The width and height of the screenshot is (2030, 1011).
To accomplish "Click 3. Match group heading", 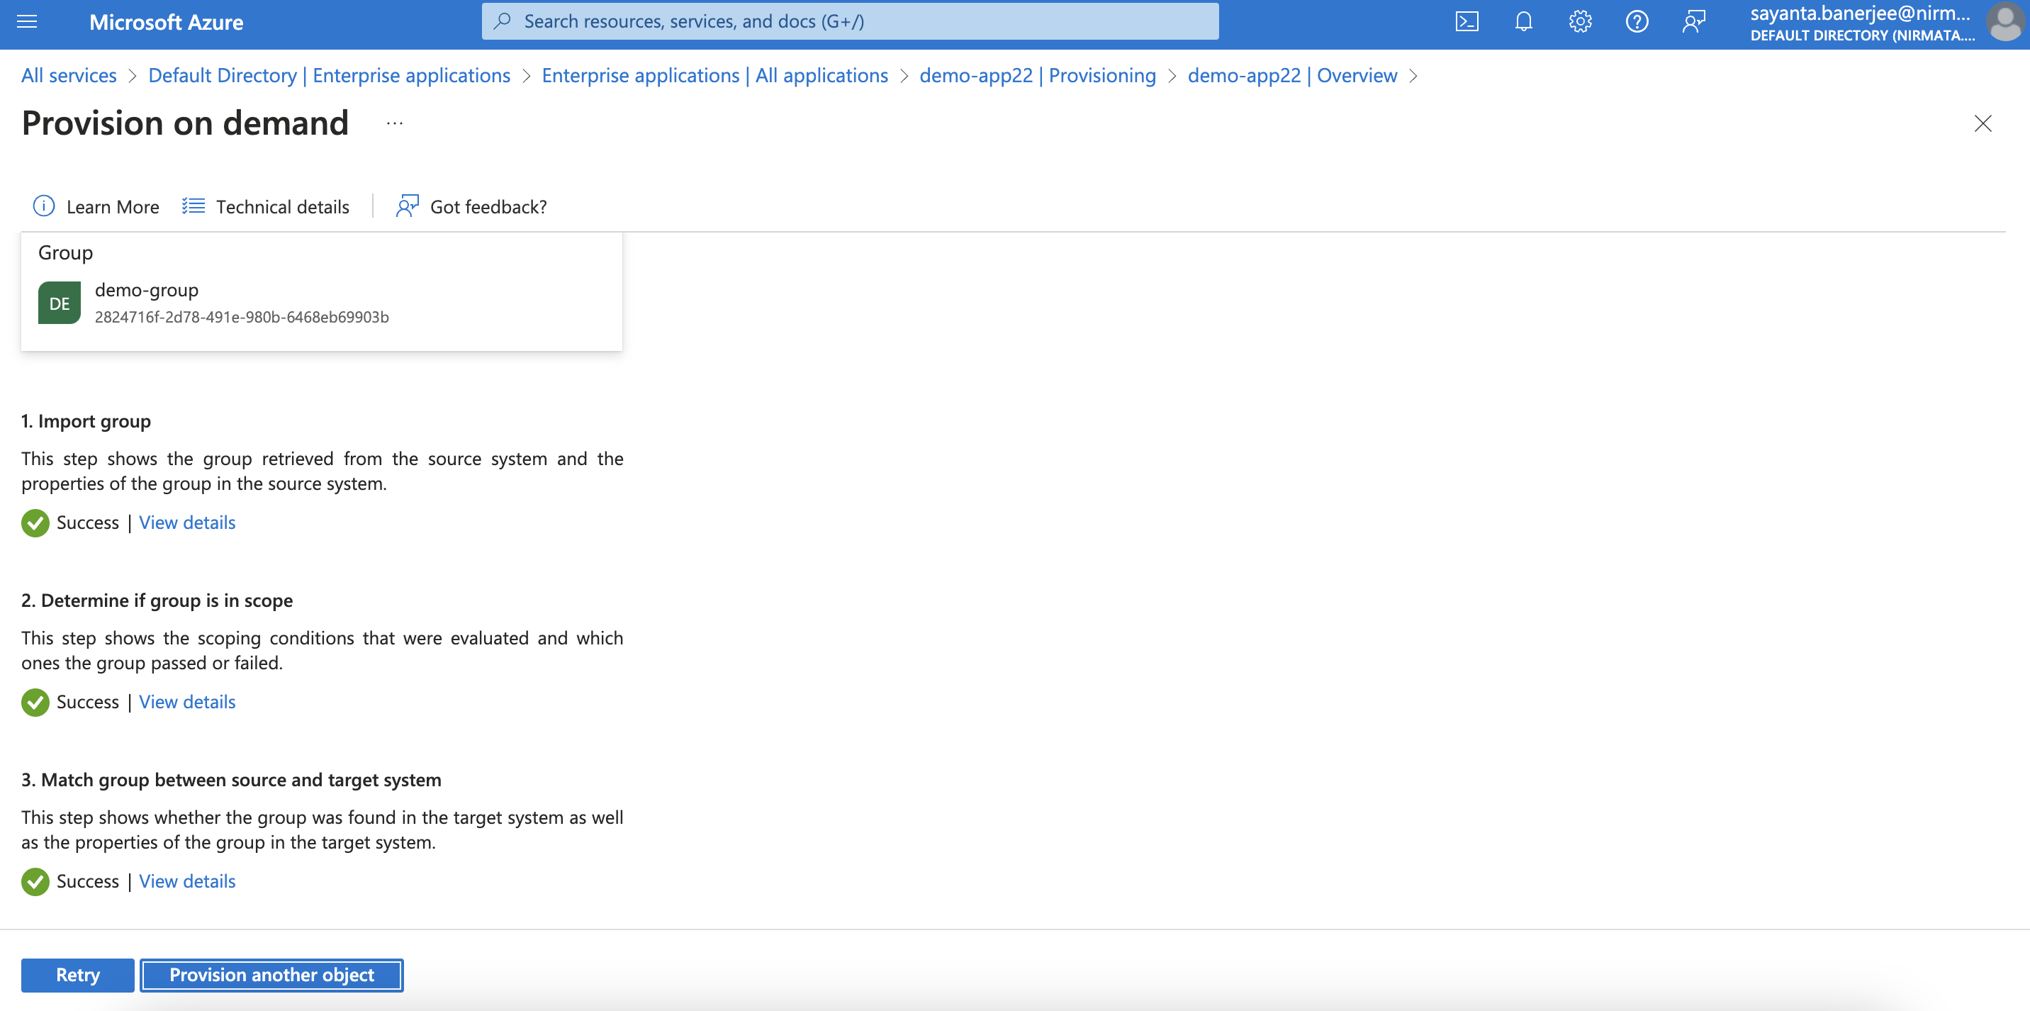I will pyautogui.click(x=231, y=780).
